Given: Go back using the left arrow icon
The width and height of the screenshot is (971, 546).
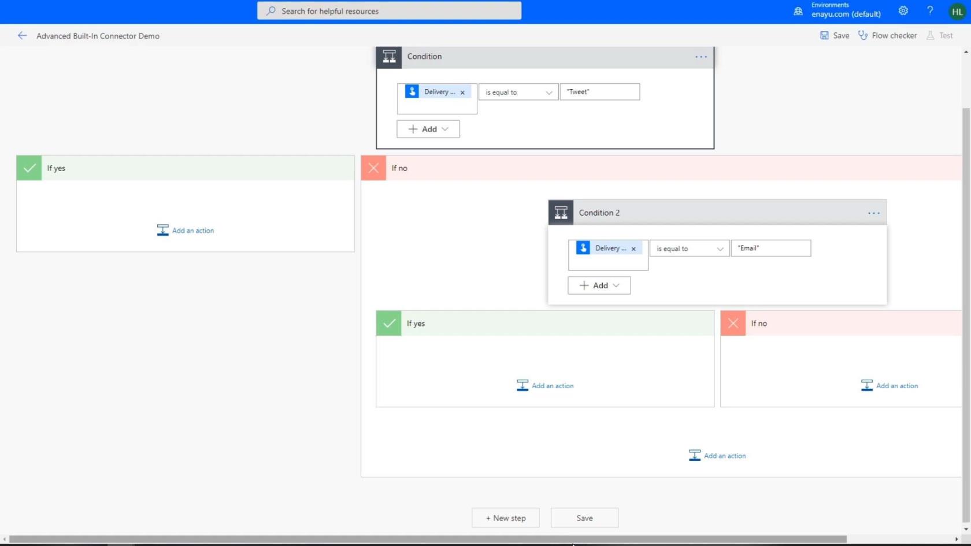Looking at the screenshot, I should 22,36.
